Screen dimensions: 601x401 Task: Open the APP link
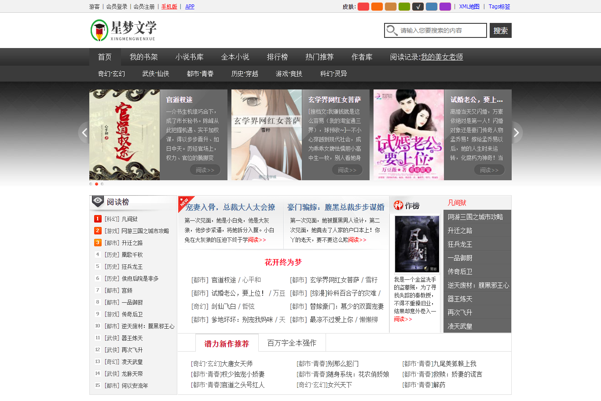[x=190, y=7]
